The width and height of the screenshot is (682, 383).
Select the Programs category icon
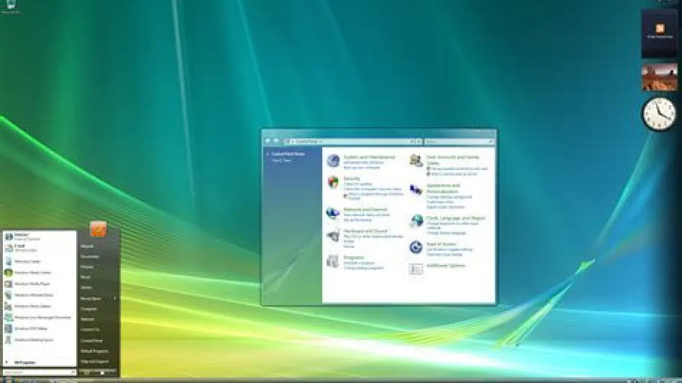pos(333,261)
